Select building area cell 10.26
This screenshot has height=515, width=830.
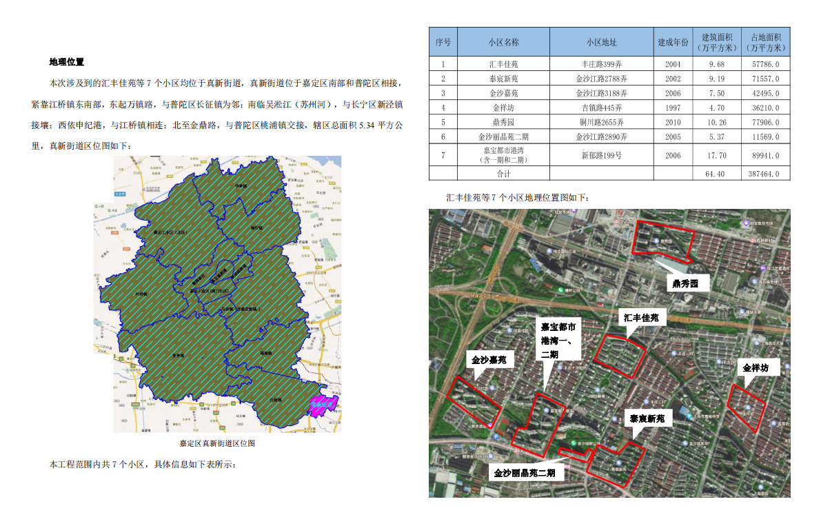click(716, 122)
